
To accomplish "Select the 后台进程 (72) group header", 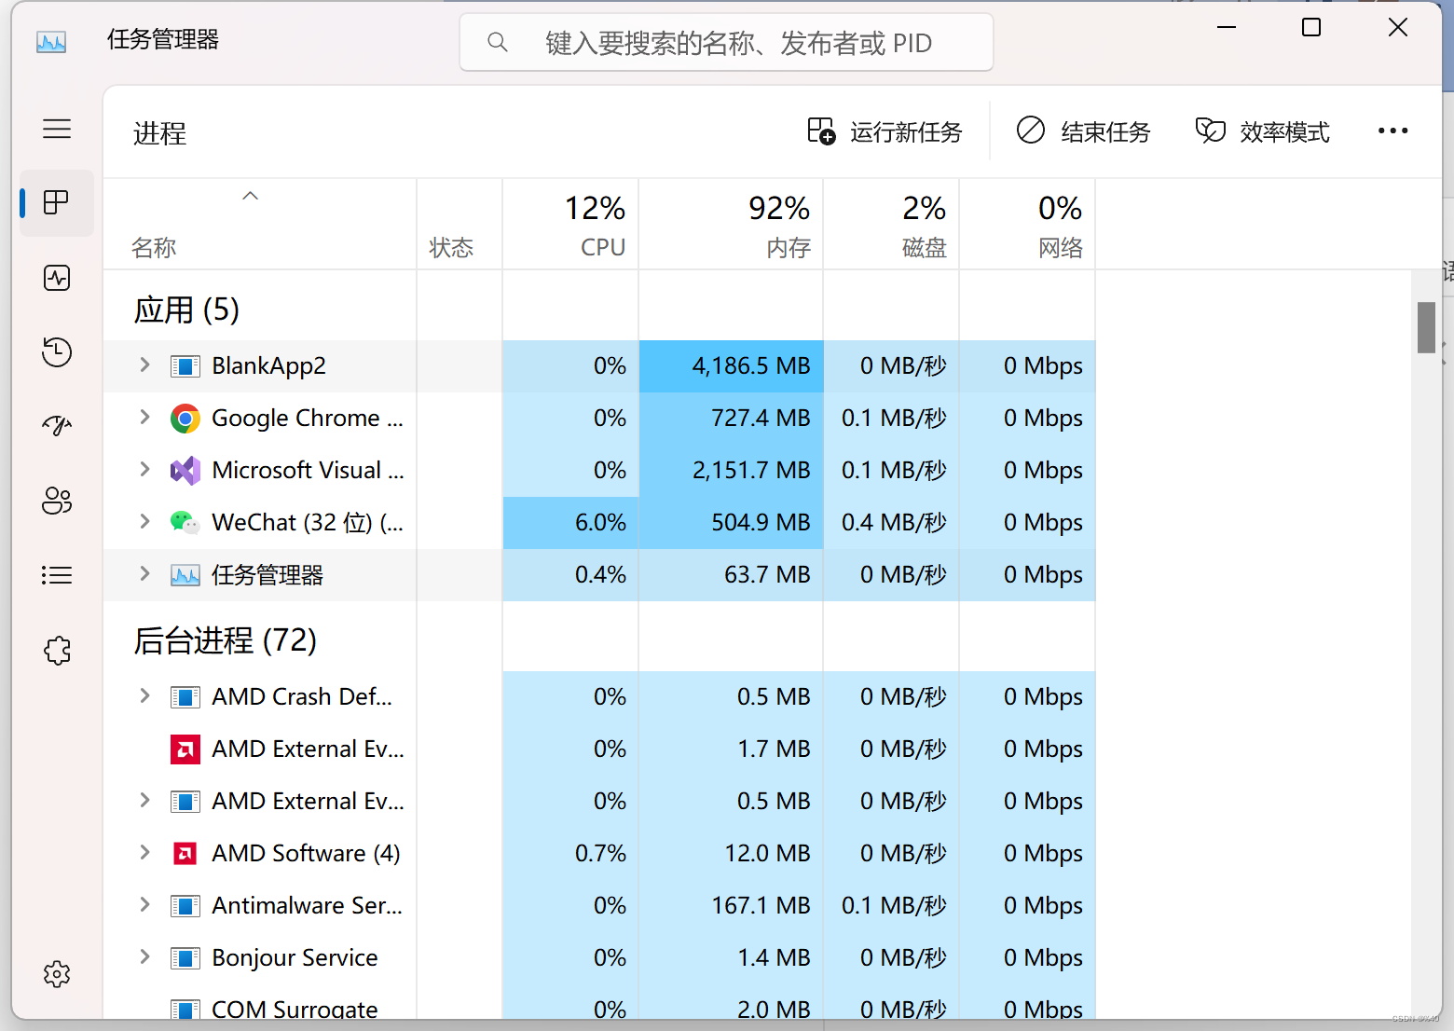I will 226,640.
